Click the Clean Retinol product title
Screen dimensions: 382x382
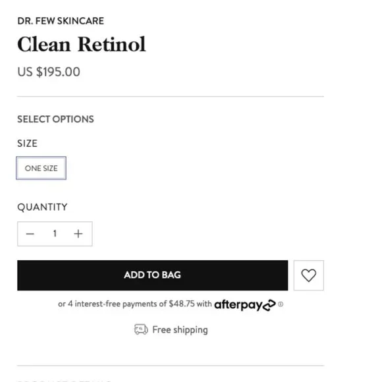(x=82, y=44)
